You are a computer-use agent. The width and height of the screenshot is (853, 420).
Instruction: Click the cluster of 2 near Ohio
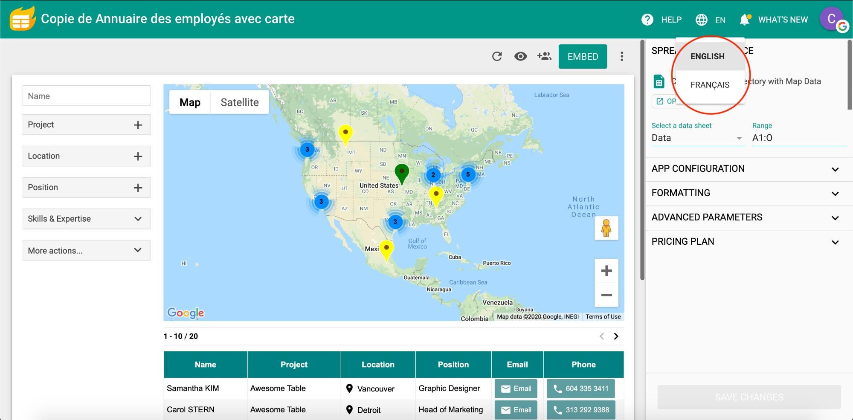433,174
